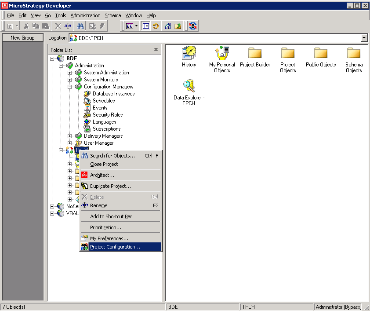The height and width of the screenshot is (311, 370).
Task: Open the Go menu
Action: 48,15
